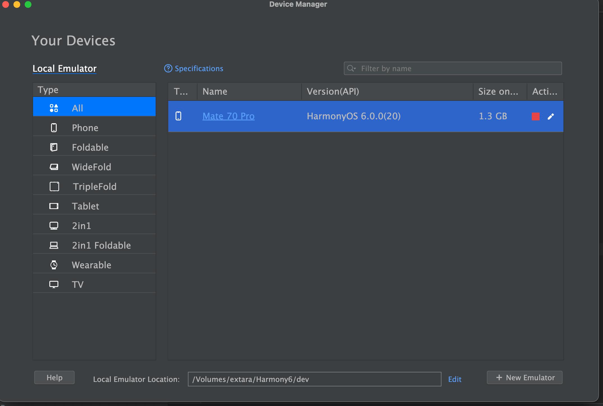Filter devices by Foldable type
The width and height of the screenshot is (603, 406).
tap(90, 147)
